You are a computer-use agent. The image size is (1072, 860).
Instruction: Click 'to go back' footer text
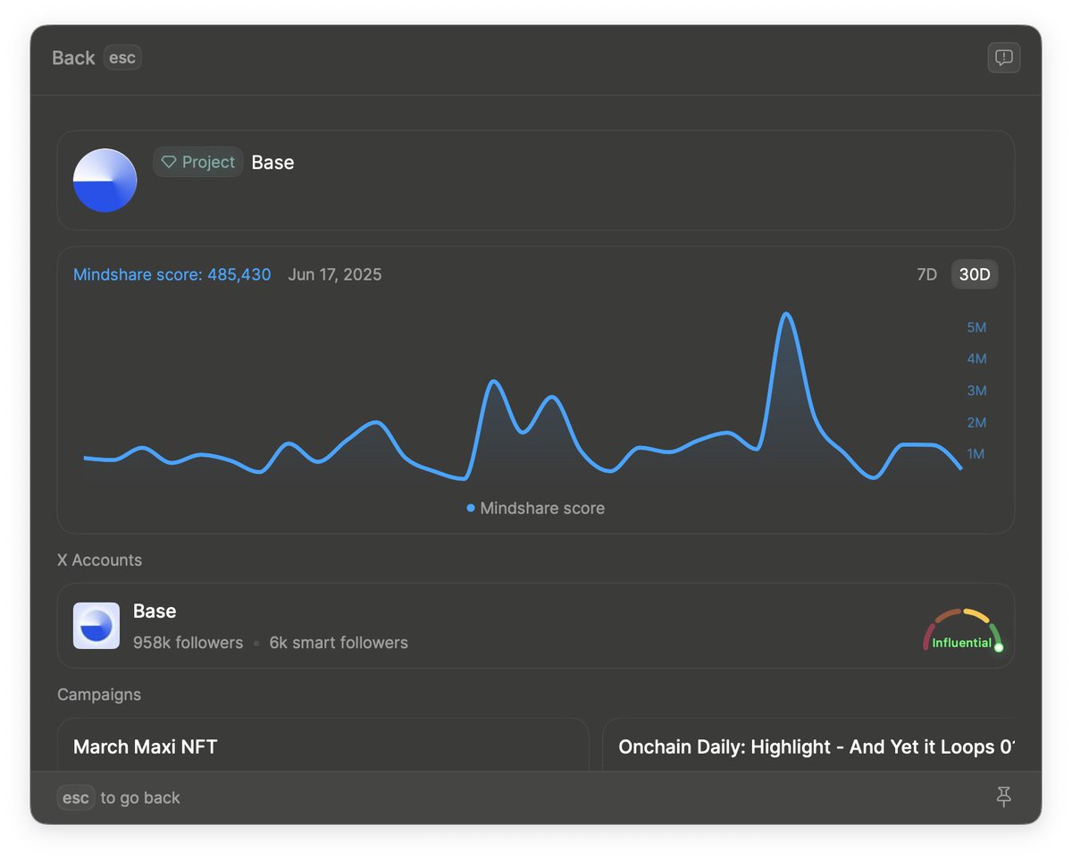coord(140,797)
